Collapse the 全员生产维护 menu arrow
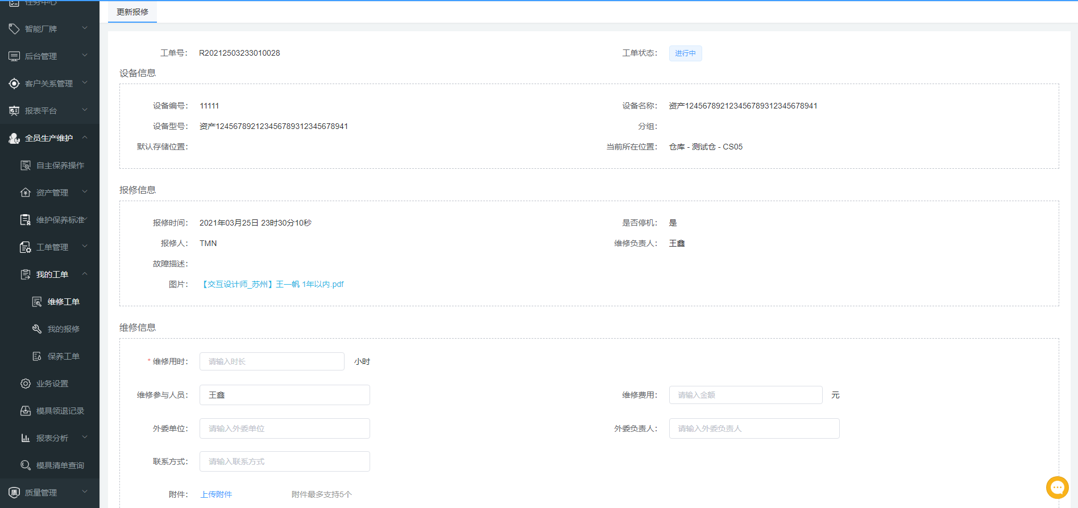Image resolution: width=1078 pixels, height=508 pixels. click(x=85, y=138)
